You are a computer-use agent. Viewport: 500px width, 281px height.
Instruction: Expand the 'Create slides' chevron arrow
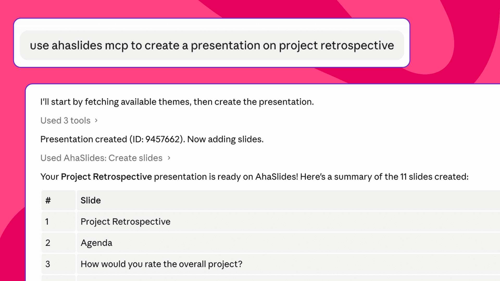(169, 158)
